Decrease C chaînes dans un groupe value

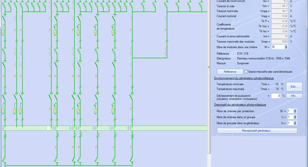pyautogui.click(x=295, y=118)
